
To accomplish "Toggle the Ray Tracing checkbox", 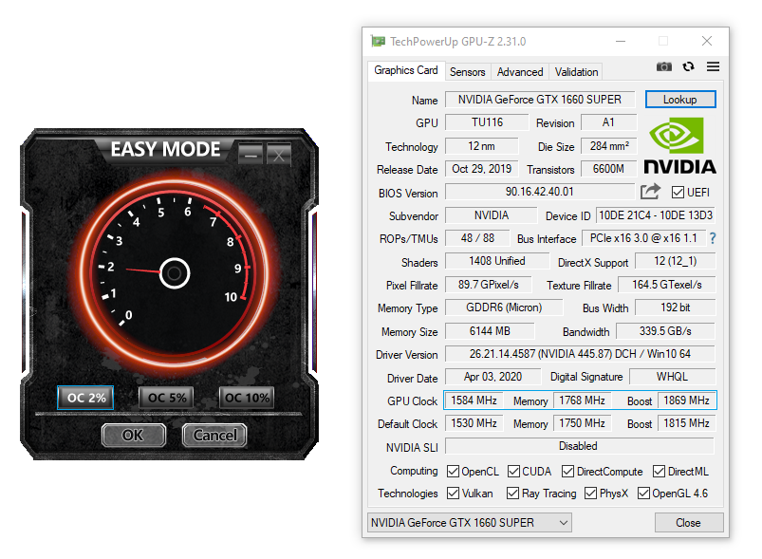I will [x=512, y=493].
